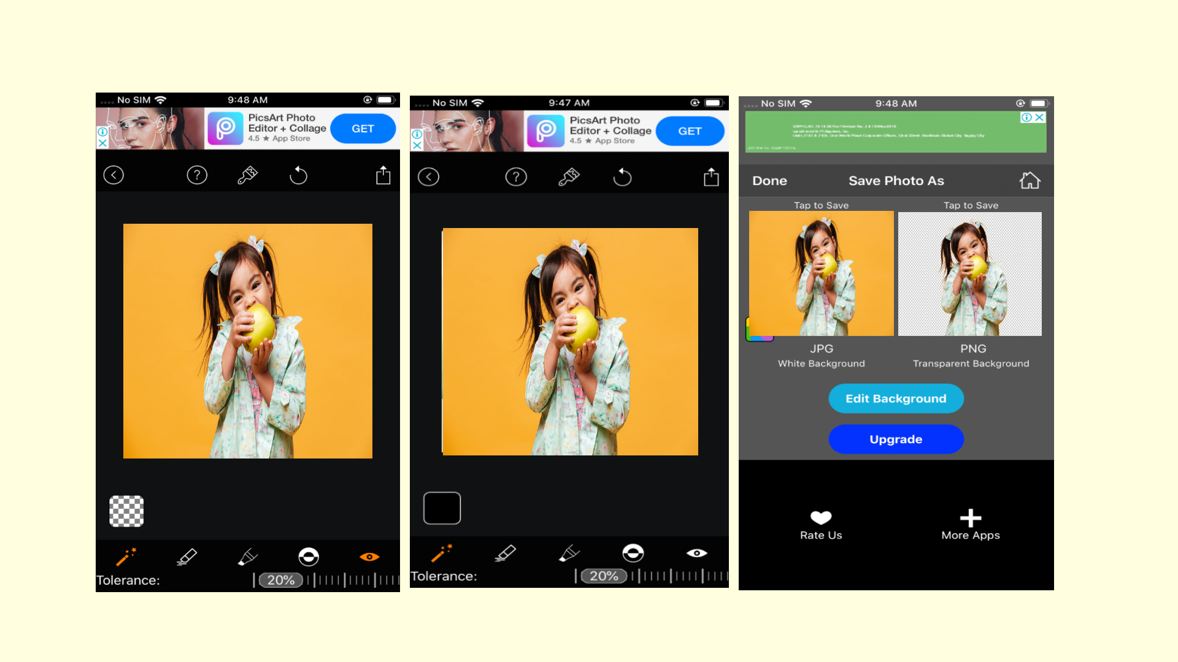Tap More Apps button
Viewport: 1178px width, 662px height.
pos(970,523)
